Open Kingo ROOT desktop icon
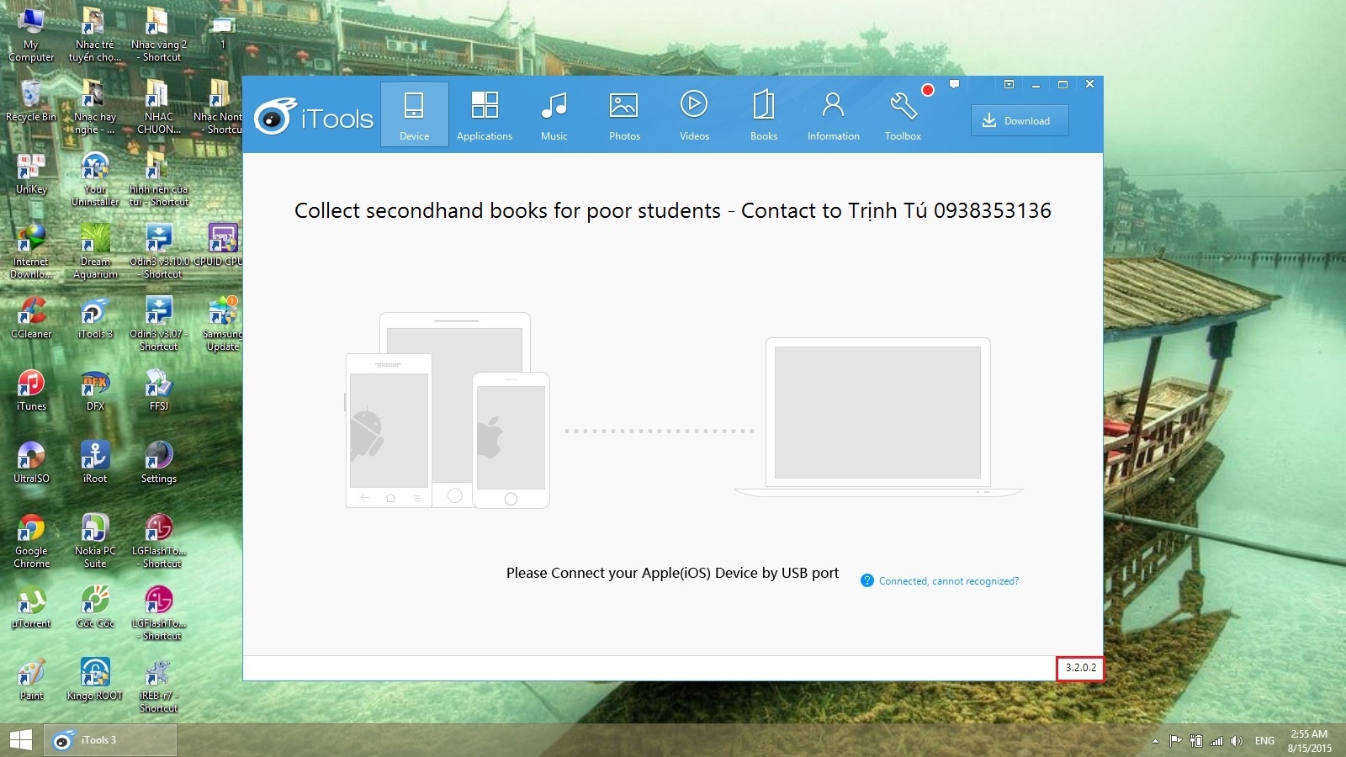 coord(95,680)
